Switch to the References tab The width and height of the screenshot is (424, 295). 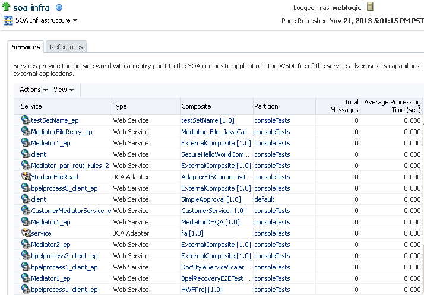67,47
